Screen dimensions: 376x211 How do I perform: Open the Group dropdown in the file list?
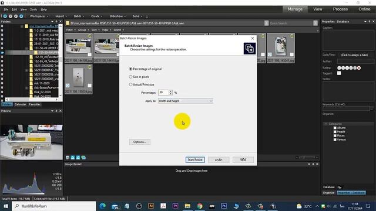(83, 30)
